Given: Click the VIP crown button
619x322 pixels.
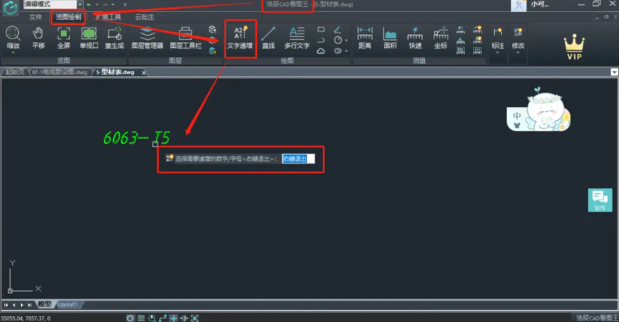Looking at the screenshot, I should point(575,47).
